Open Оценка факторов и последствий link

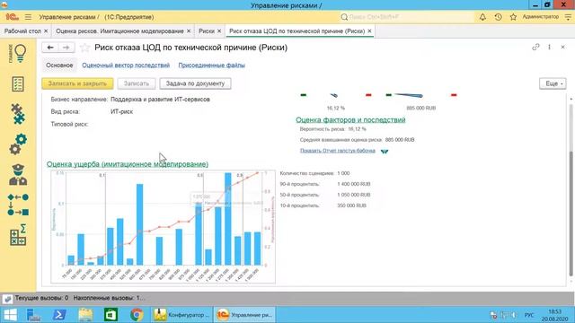(350, 119)
